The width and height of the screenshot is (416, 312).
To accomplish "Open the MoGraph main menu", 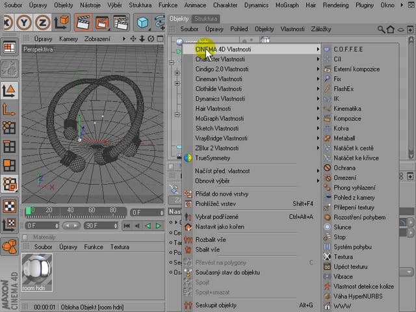I will [287, 5].
